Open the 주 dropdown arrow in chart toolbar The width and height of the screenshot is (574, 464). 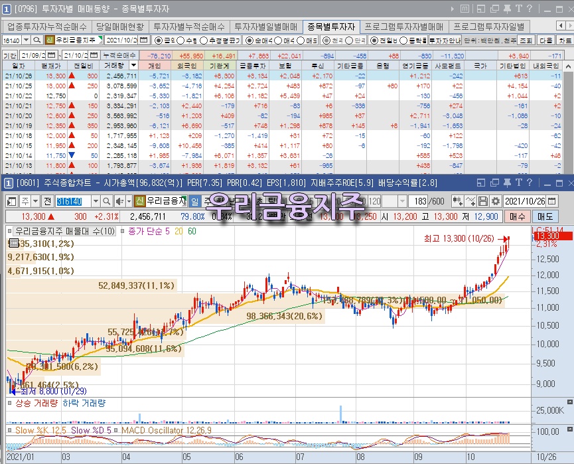pyautogui.click(x=35, y=201)
